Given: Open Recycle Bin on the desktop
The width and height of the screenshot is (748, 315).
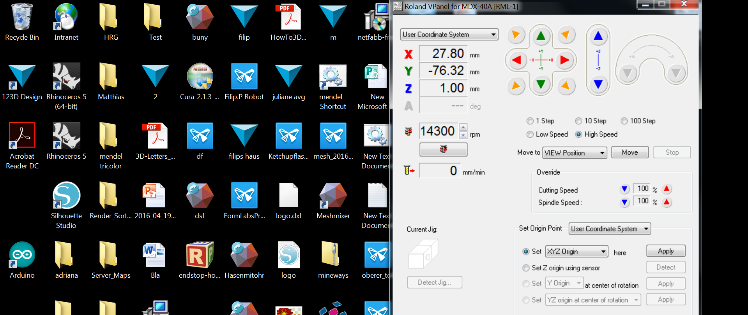Looking at the screenshot, I should [22, 22].
